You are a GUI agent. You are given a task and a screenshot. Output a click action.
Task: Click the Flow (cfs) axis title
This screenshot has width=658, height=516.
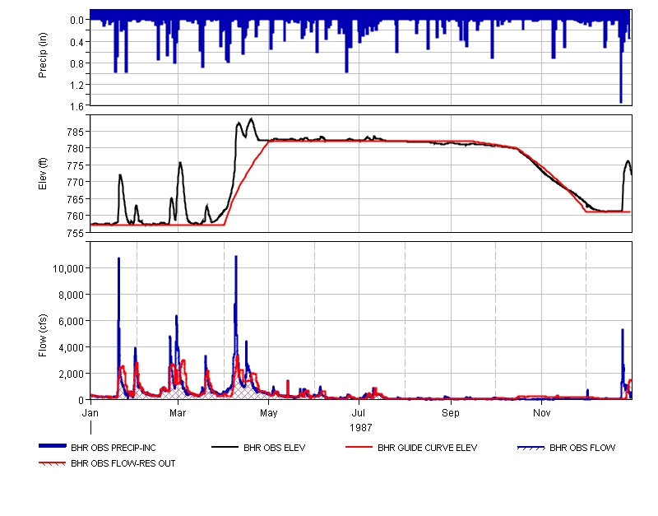(43, 336)
